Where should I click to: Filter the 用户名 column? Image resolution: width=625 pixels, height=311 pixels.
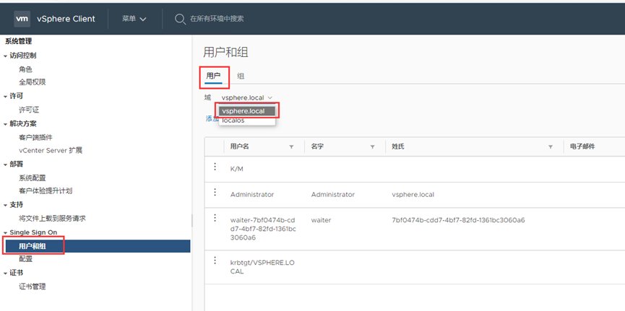[291, 147]
